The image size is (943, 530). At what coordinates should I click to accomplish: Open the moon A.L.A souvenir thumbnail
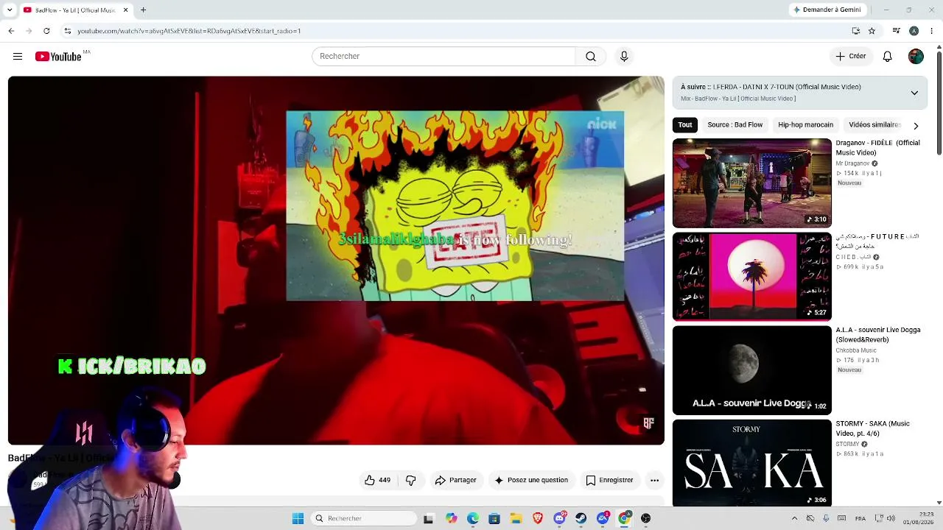click(x=752, y=370)
